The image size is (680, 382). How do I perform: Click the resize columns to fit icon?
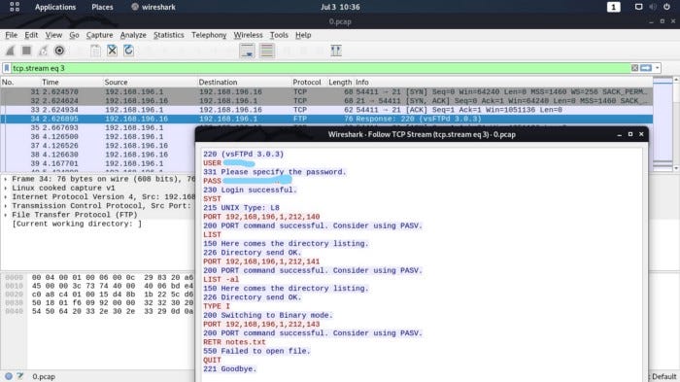coord(336,51)
